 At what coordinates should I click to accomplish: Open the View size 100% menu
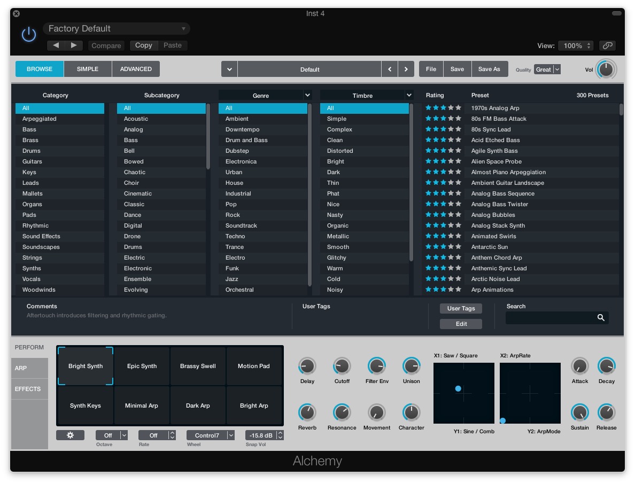pyautogui.click(x=576, y=46)
